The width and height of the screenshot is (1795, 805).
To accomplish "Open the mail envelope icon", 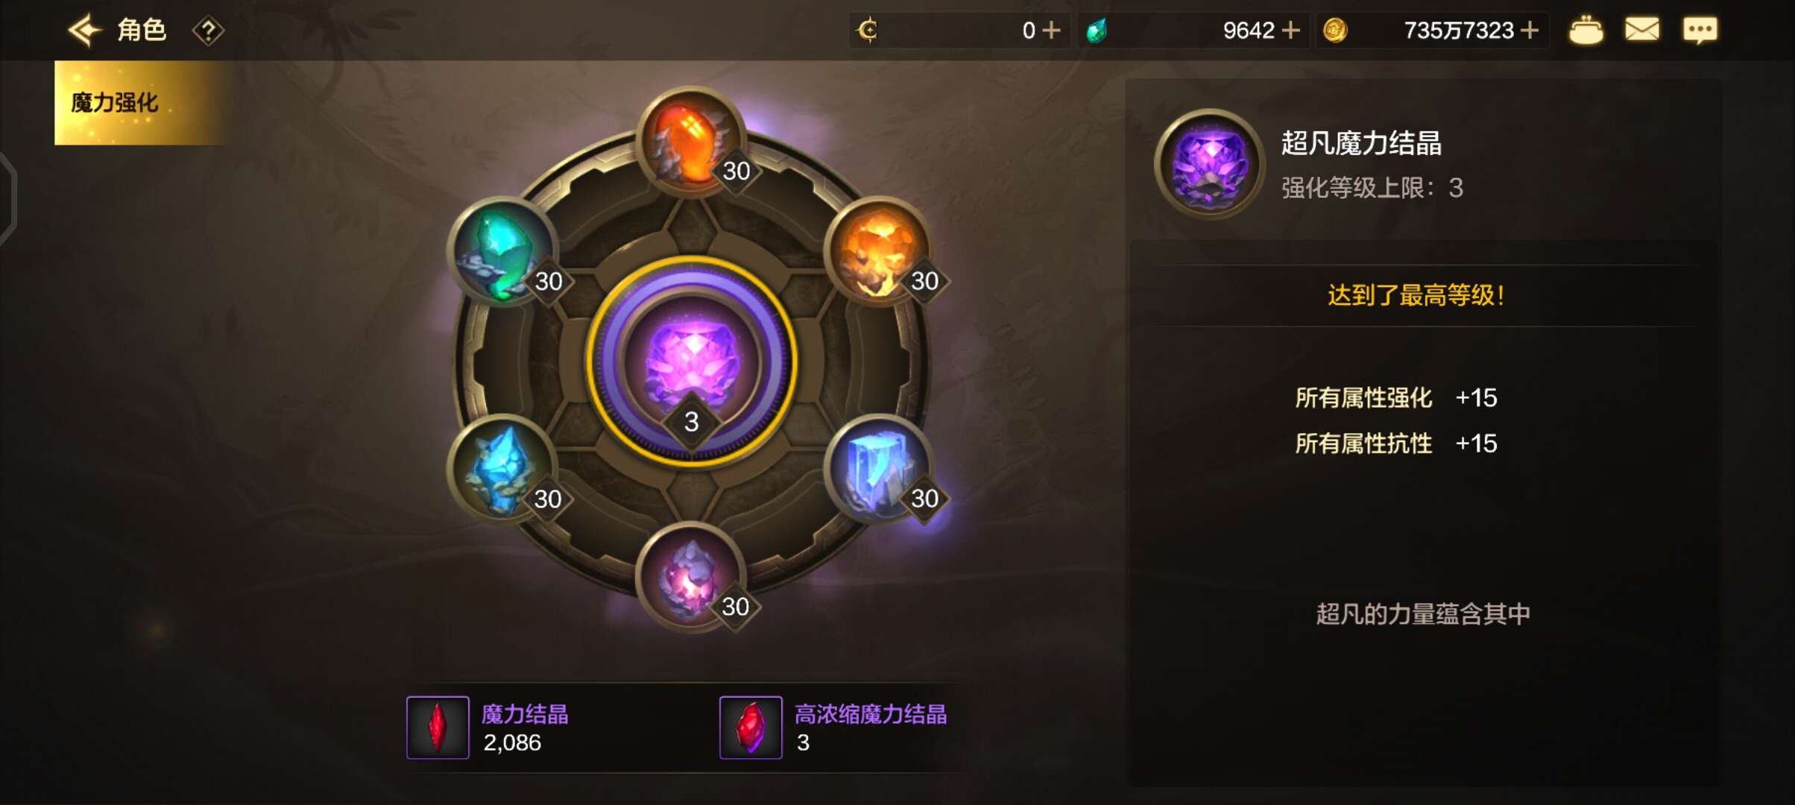I will tap(1642, 31).
